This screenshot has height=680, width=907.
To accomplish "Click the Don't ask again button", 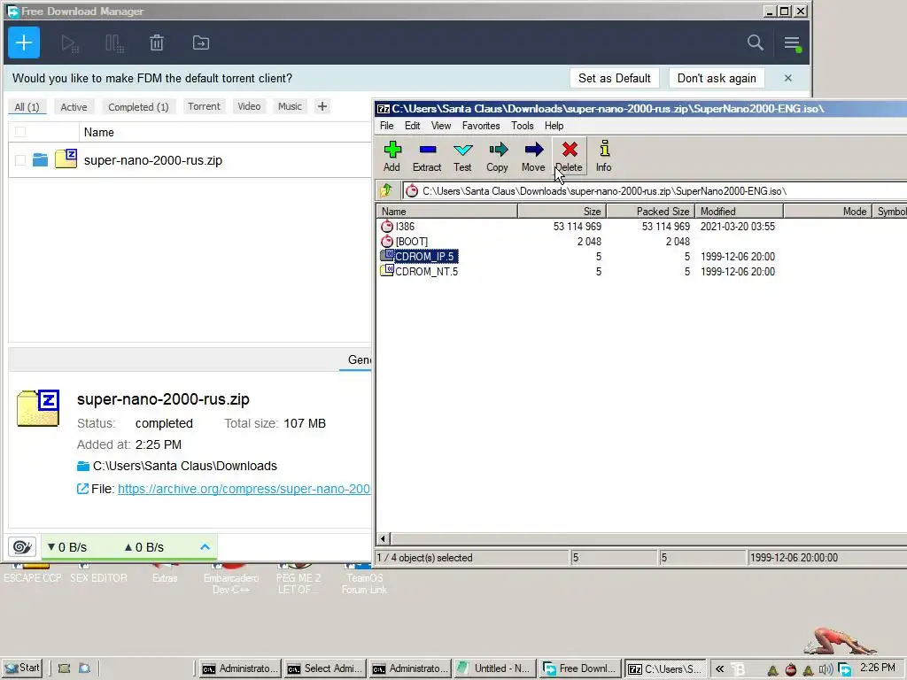I will [717, 78].
